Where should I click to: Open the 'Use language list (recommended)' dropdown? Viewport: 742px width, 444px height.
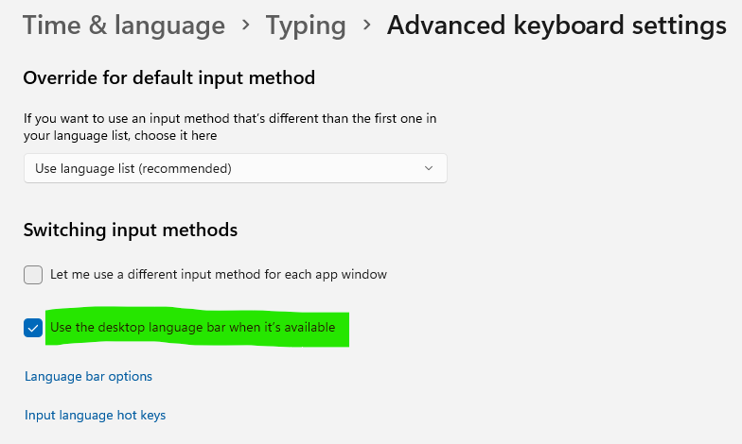[235, 168]
